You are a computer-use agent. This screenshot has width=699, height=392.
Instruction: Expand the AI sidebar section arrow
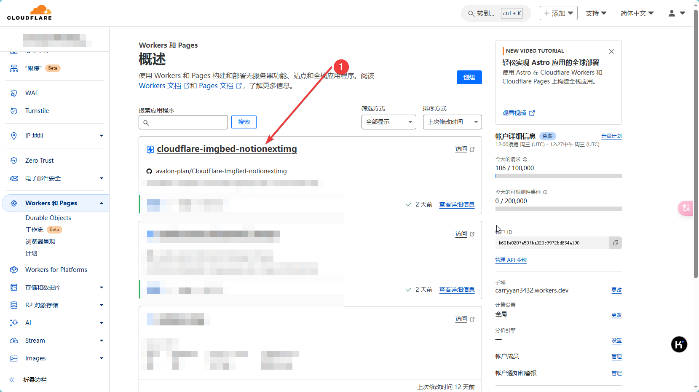[102, 323]
